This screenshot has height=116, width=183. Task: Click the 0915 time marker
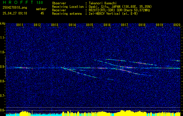[x=90, y=25]
